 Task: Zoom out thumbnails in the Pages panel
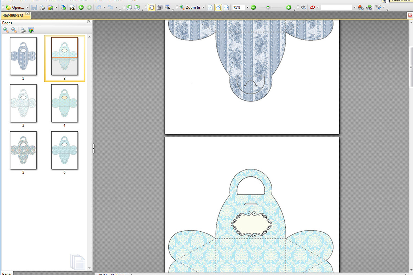click(14, 30)
